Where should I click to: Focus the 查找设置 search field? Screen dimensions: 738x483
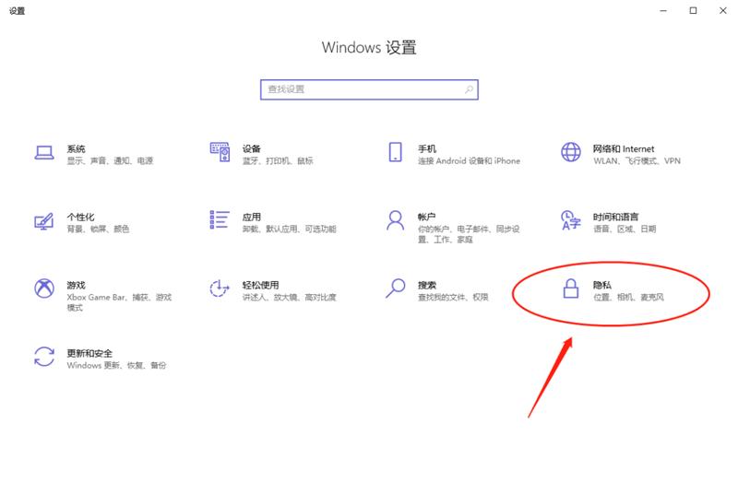coord(369,89)
